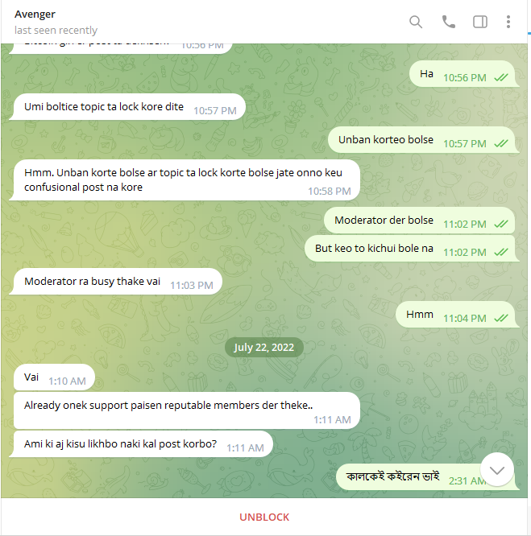Click the July 22, 2022 date badge
The image size is (531, 536).
[x=263, y=348]
